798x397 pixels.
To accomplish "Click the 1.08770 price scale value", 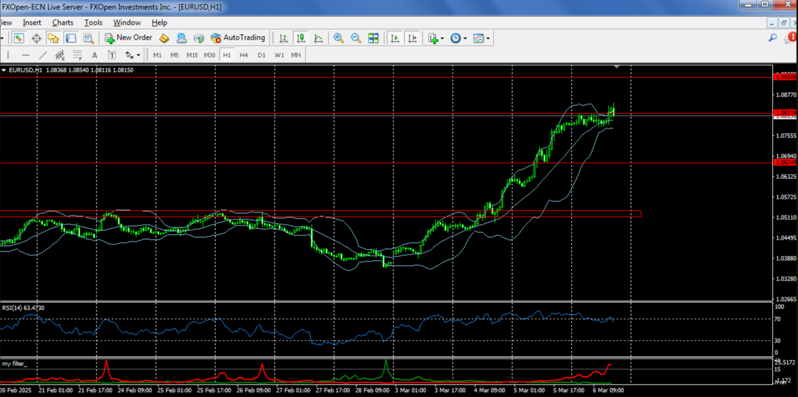I will coord(786,95).
